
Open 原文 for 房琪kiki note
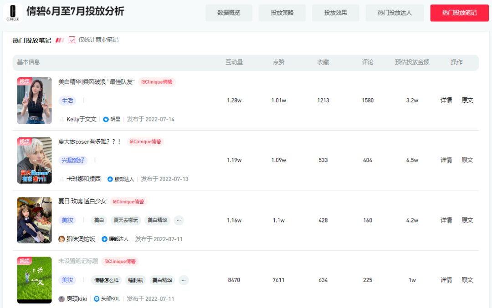click(x=467, y=280)
